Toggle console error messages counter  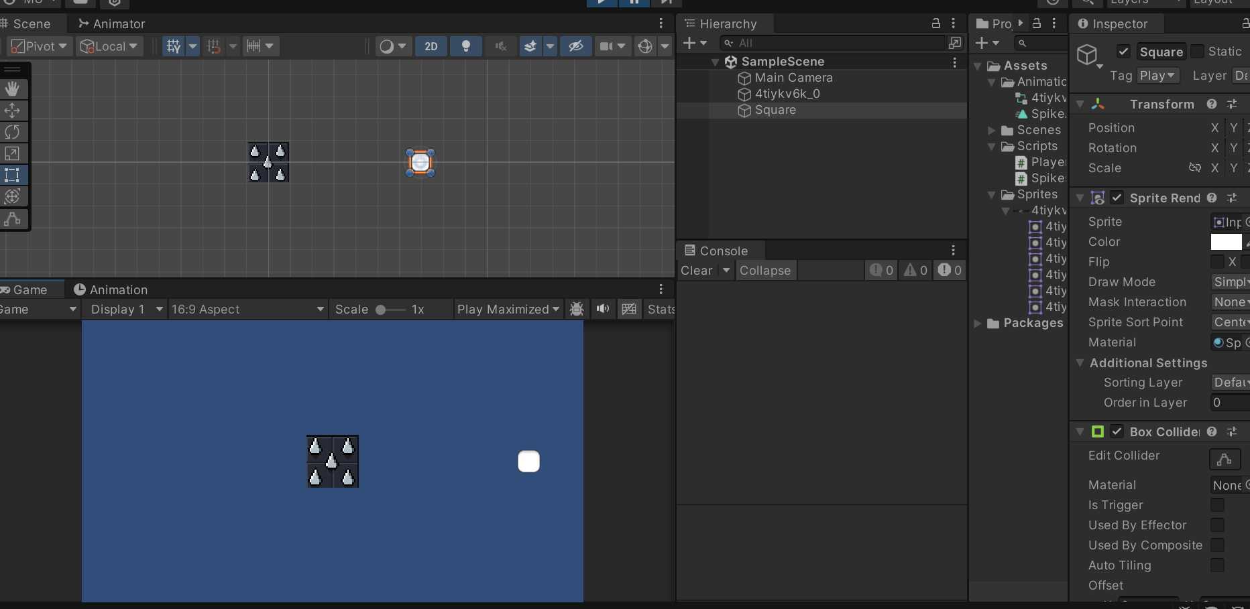950,271
